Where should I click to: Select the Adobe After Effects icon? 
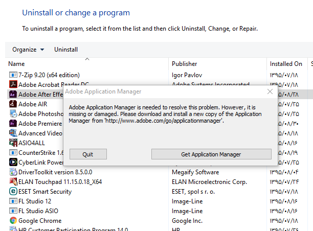(13, 94)
